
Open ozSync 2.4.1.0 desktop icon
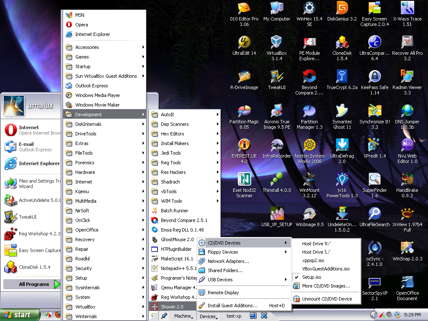coord(374,254)
